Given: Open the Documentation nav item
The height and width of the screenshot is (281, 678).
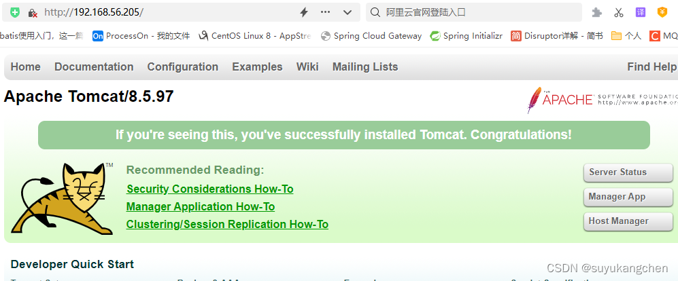Looking at the screenshot, I should point(94,67).
